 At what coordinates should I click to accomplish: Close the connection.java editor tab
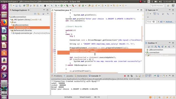[70, 10]
